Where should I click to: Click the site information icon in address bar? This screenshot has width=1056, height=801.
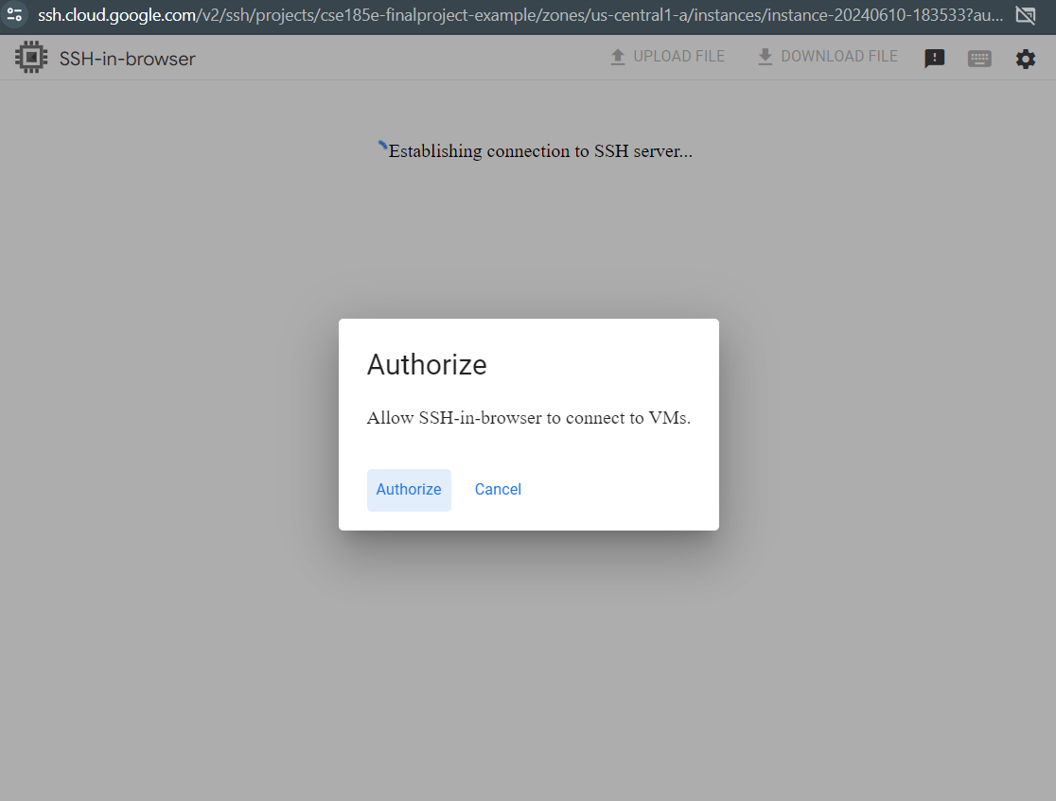click(x=14, y=15)
